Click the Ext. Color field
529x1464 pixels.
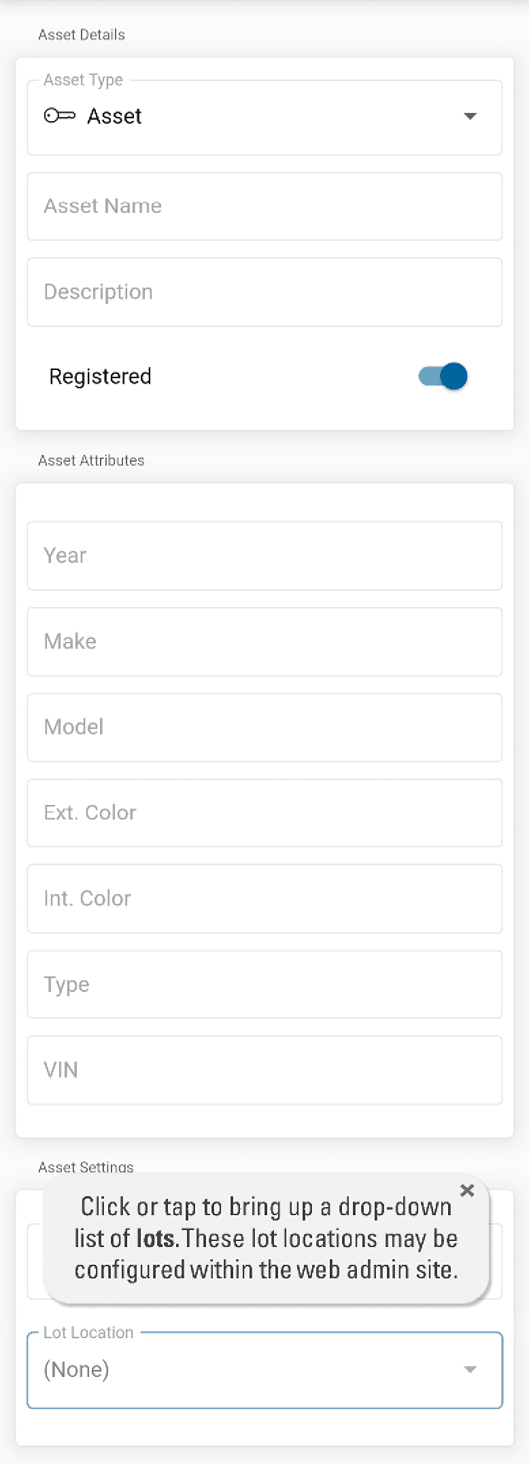click(x=264, y=813)
